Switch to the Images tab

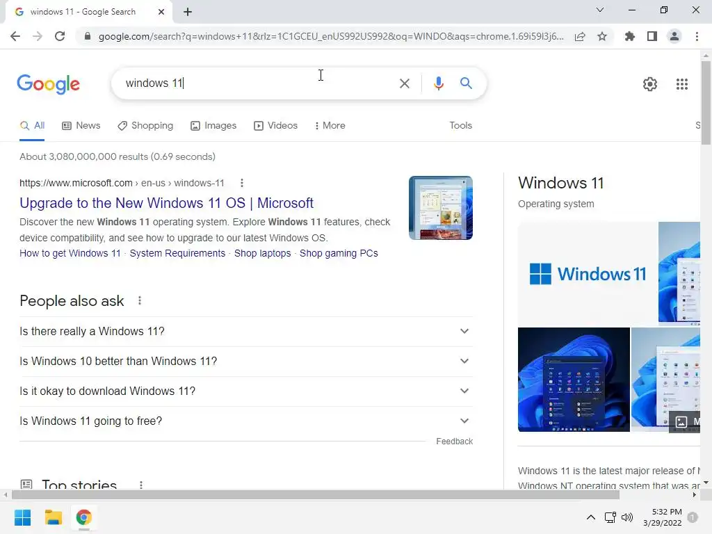click(213, 126)
